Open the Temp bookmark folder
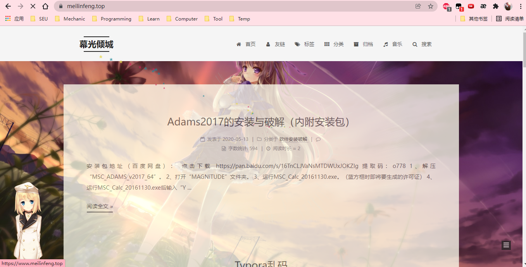The image size is (526, 267). (240, 19)
